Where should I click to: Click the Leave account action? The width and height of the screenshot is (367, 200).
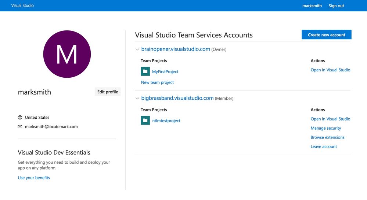324,147
